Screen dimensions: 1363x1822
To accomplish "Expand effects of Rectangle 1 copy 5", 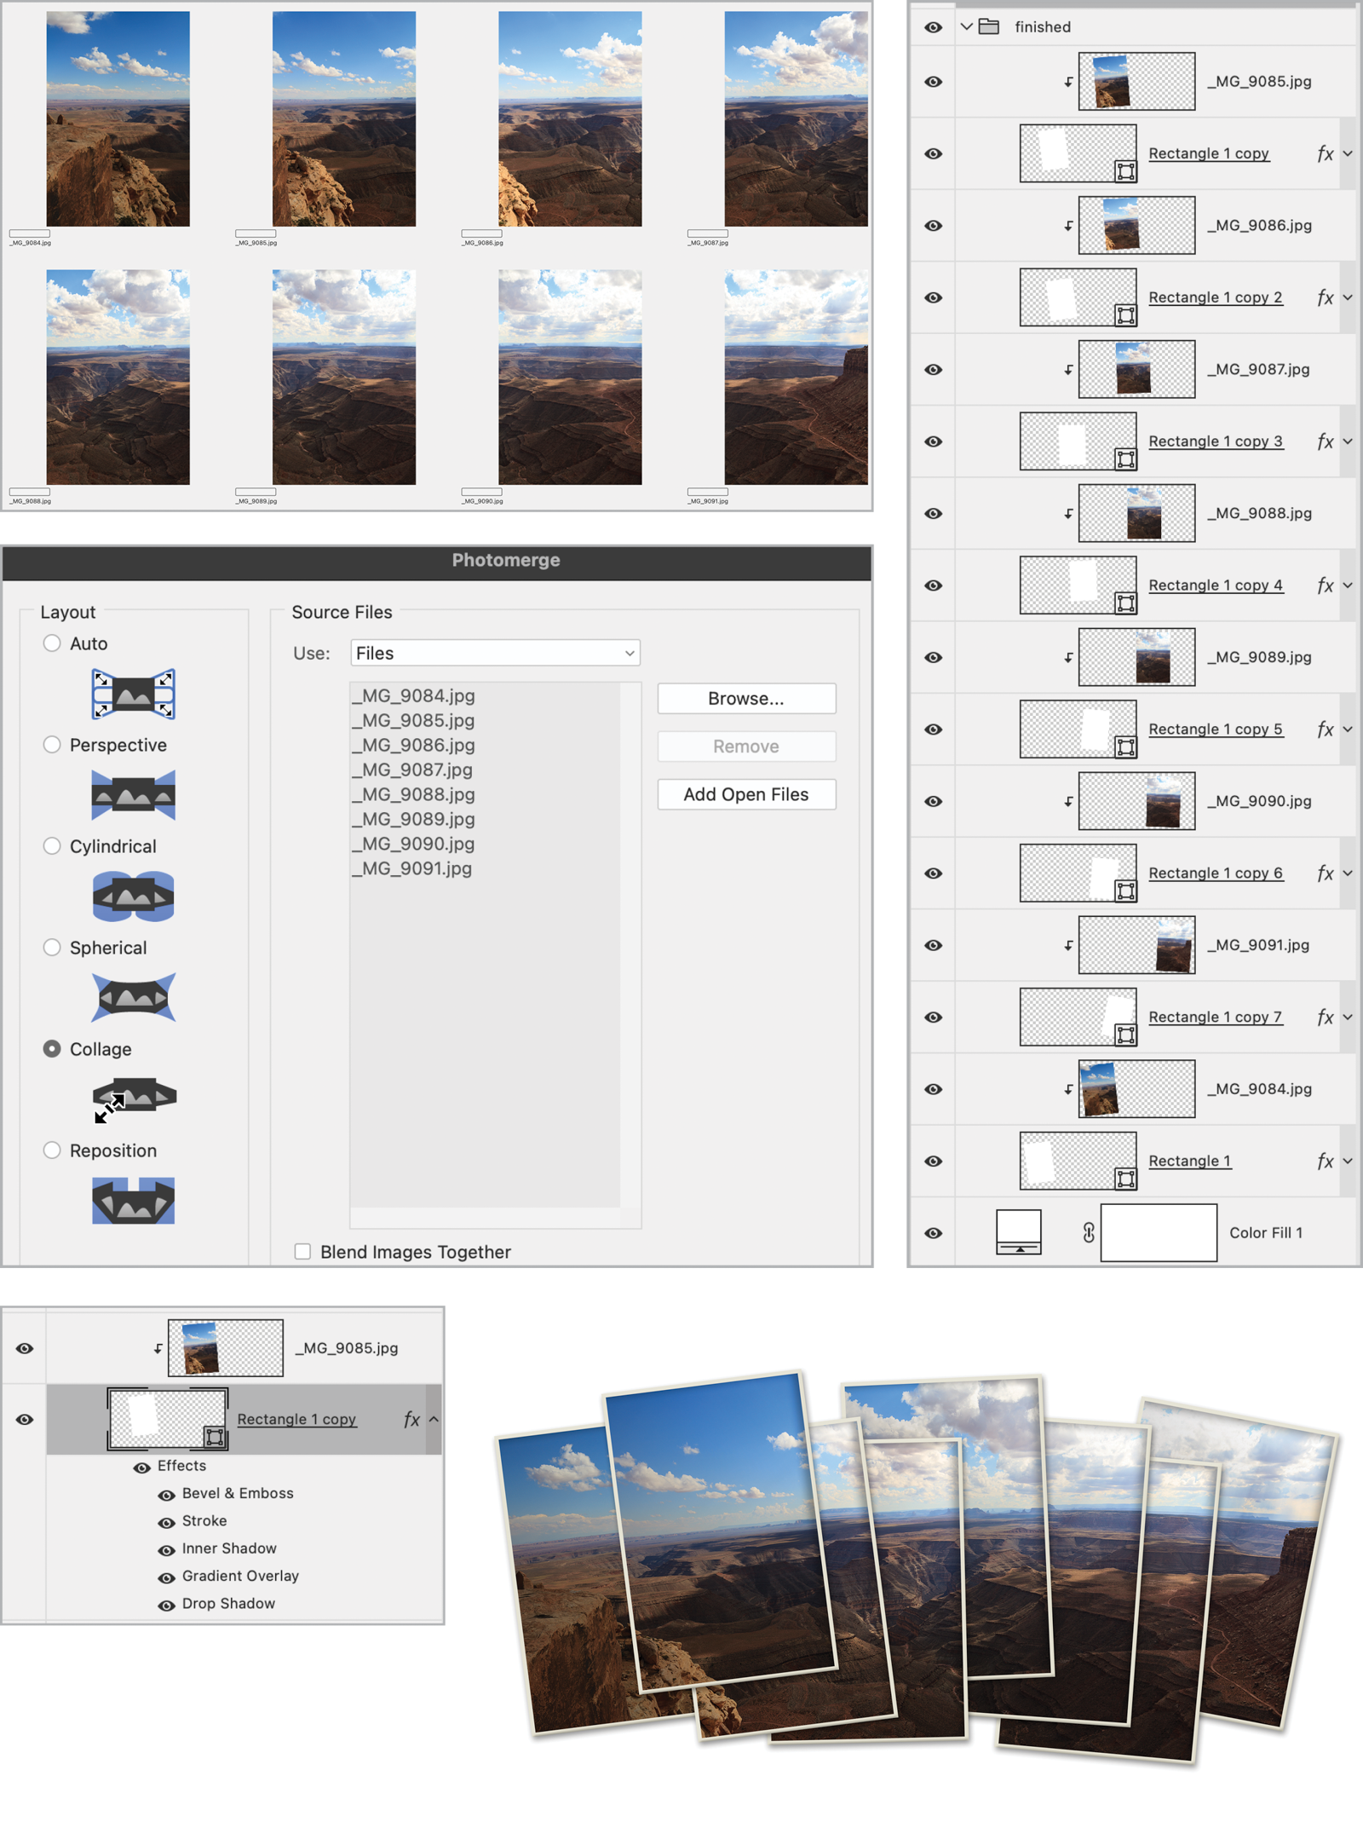I will (1348, 729).
